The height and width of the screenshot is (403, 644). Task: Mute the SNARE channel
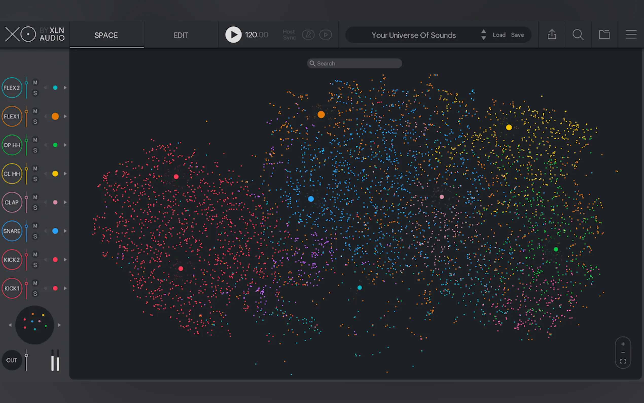35,226
